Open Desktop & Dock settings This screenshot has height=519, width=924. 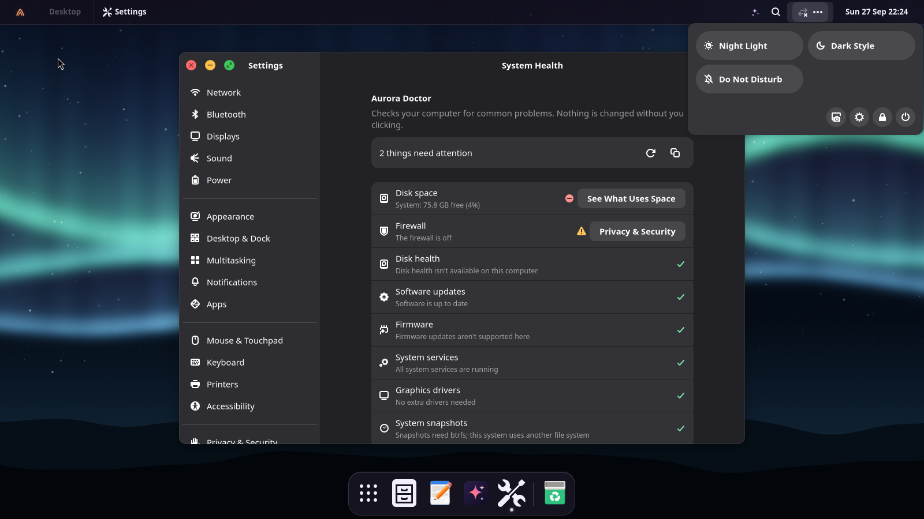click(x=250, y=238)
